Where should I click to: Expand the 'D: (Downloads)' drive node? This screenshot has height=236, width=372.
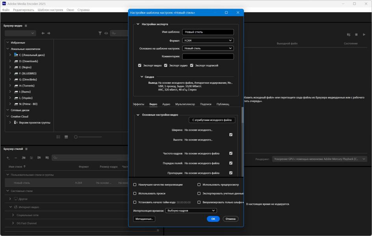click(x=10, y=61)
